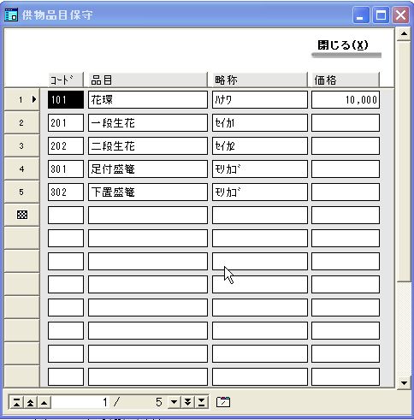414x420 pixels.
Task: Click the next page double-down arrow
Action: (x=188, y=402)
